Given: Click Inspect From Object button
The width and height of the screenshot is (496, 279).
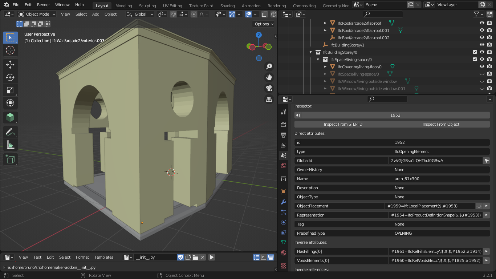Looking at the screenshot, I should click(441, 124).
